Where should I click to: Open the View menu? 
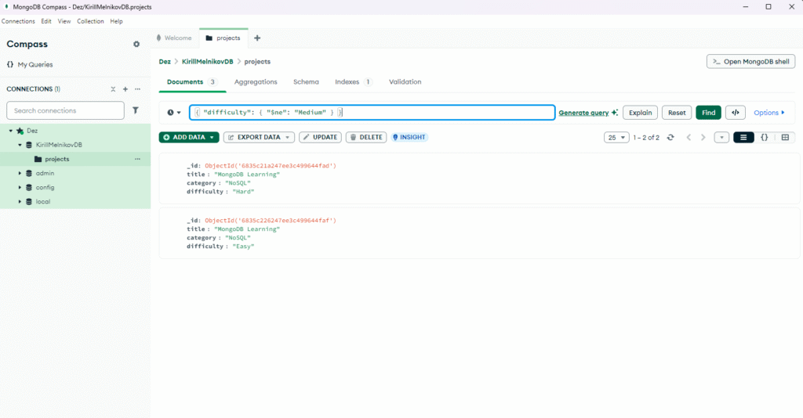click(64, 21)
